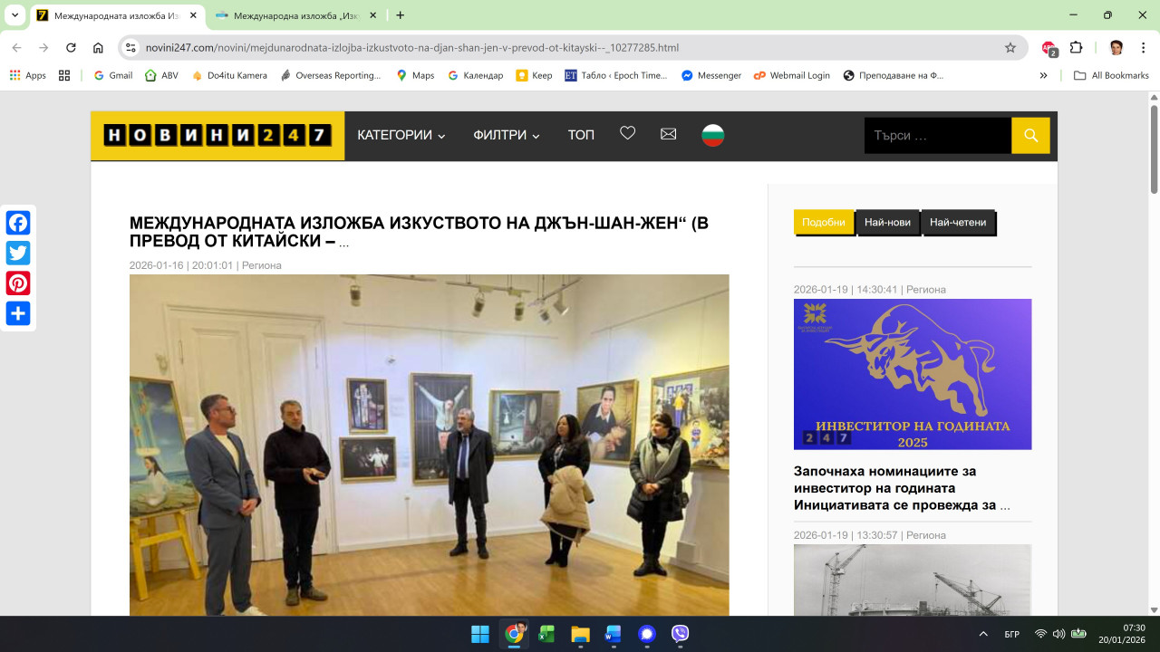Open the blue plus share icon
Image resolution: width=1160 pixels, height=652 pixels.
pos(18,313)
